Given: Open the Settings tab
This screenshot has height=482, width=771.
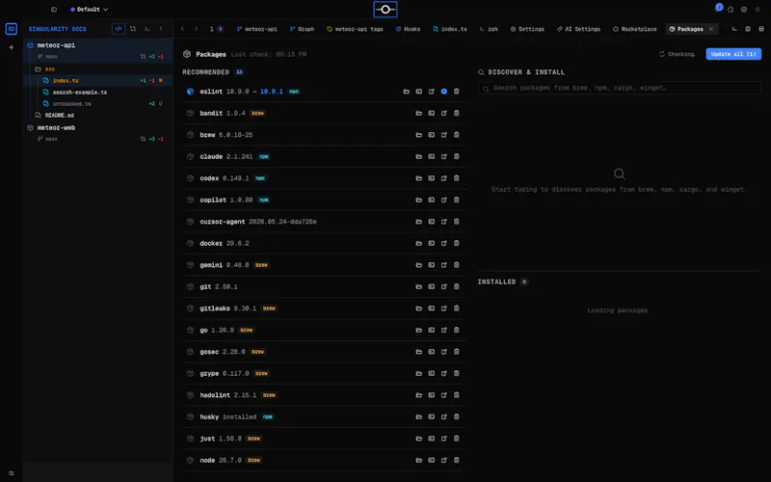Looking at the screenshot, I should [x=527, y=29].
